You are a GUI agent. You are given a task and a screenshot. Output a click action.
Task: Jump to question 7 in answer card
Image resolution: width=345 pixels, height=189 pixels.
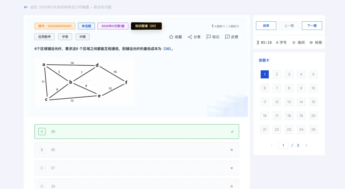[x=277, y=88]
